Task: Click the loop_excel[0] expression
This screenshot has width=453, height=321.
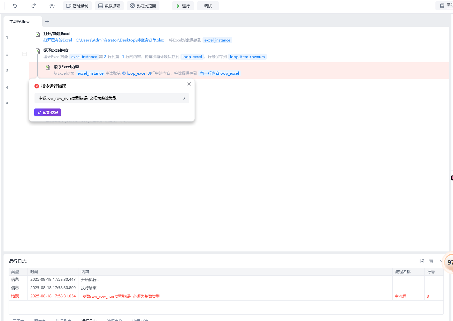Action: click(x=137, y=73)
